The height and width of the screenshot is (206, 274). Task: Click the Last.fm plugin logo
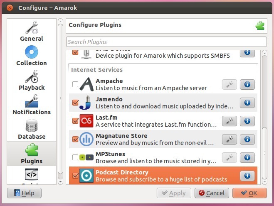point(86,121)
